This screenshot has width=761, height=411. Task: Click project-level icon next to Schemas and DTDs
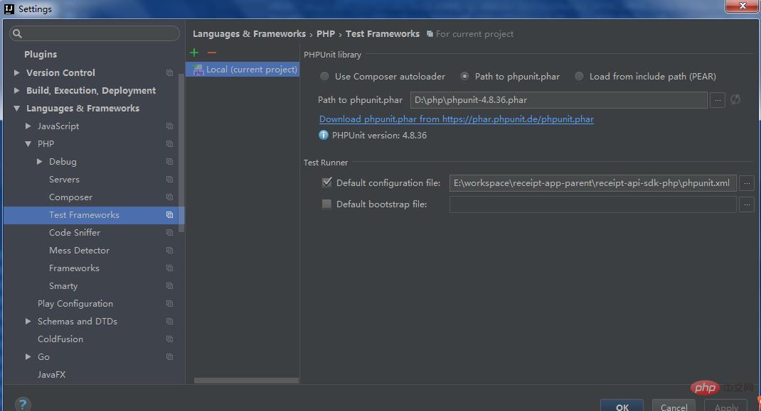pos(169,322)
